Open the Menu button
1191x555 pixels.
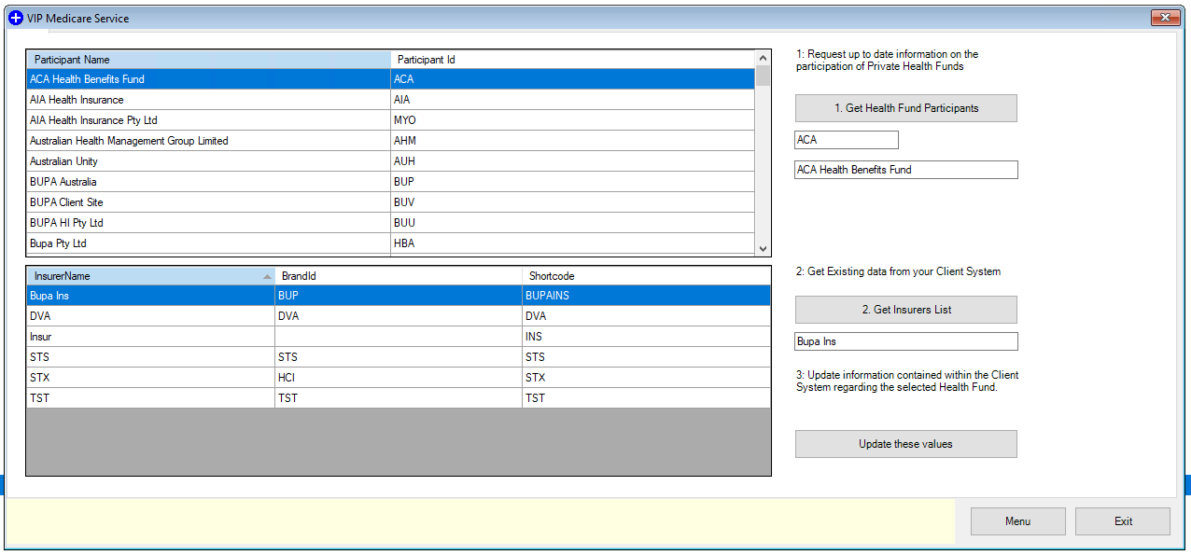[x=1017, y=521]
